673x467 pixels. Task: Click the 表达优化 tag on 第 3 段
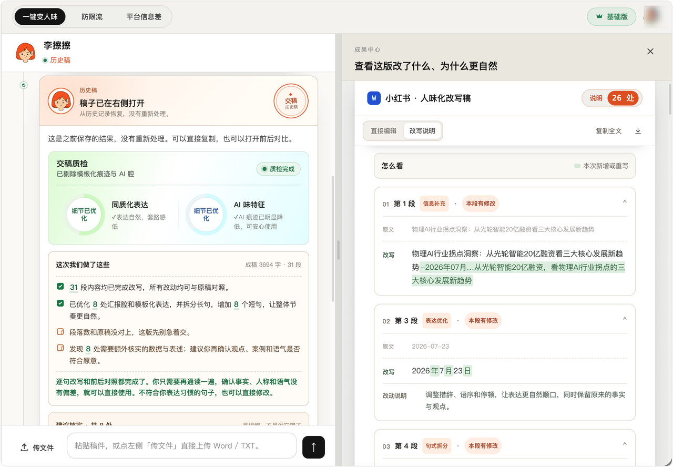436,320
